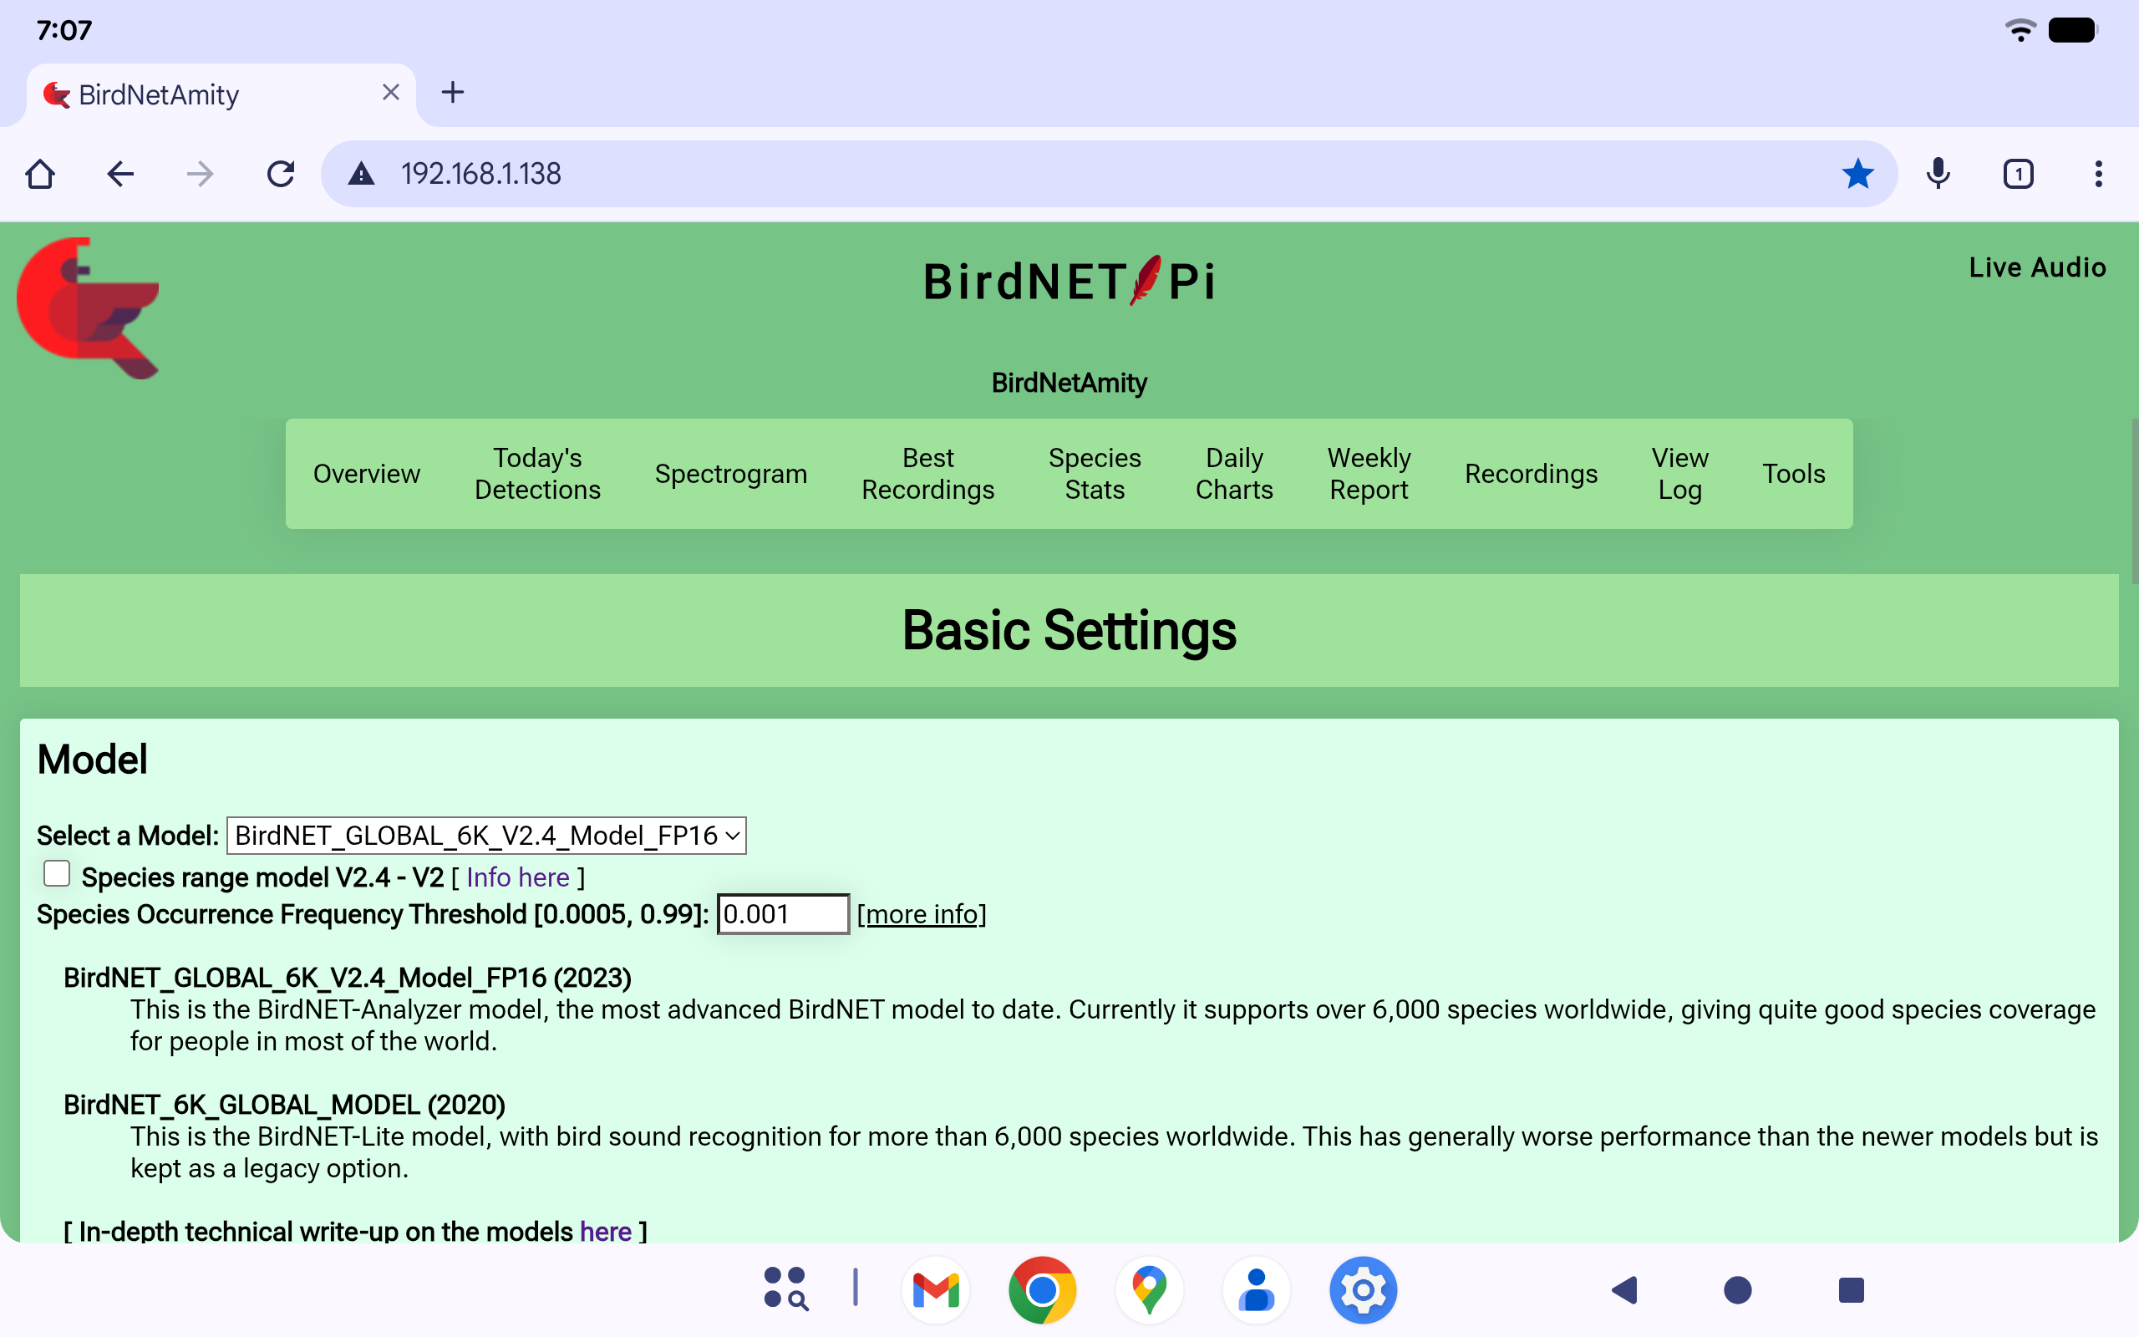This screenshot has width=2139, height=1337.
Task: Tap the microphone voice search icon
Action: coord(1938,174)
